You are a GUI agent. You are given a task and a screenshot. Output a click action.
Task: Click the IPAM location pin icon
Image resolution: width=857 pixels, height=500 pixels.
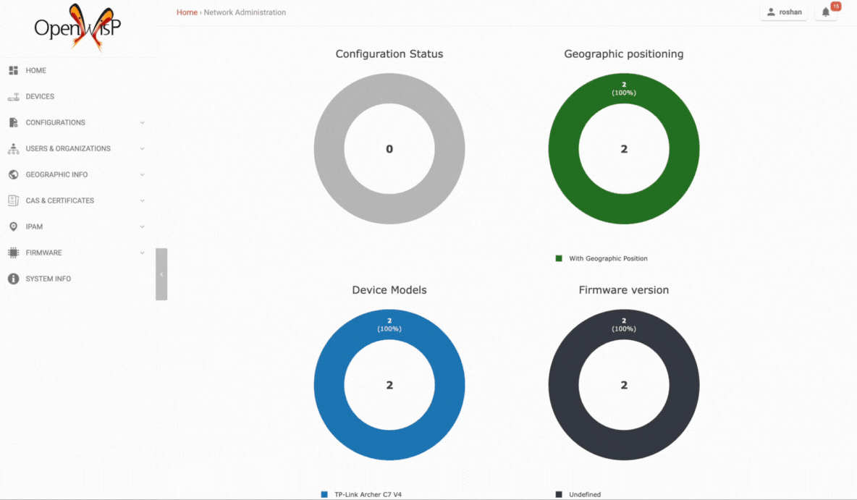14,226
